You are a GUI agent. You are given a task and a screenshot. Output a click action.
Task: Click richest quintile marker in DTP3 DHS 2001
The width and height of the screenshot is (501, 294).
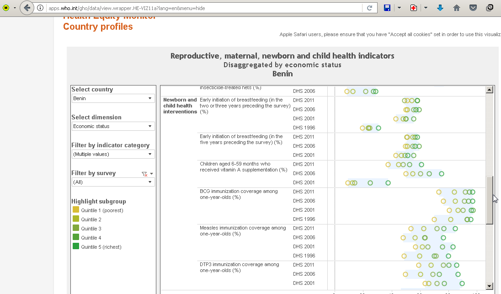(462, 283)
